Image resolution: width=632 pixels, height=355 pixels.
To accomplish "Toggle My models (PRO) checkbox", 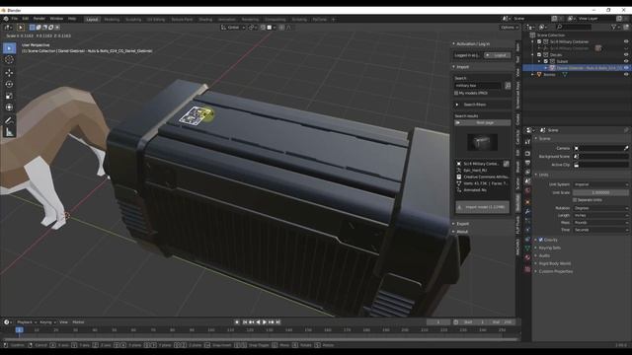I will 456,93.
